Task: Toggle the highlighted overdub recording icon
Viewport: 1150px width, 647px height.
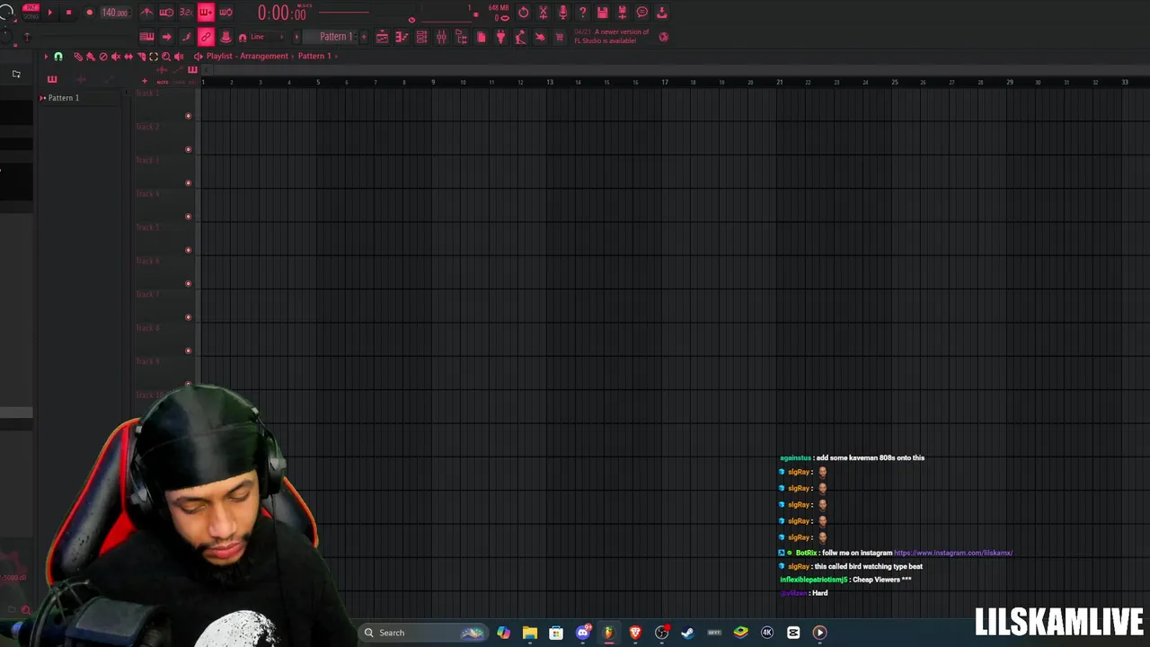Action: click(206, 13)
